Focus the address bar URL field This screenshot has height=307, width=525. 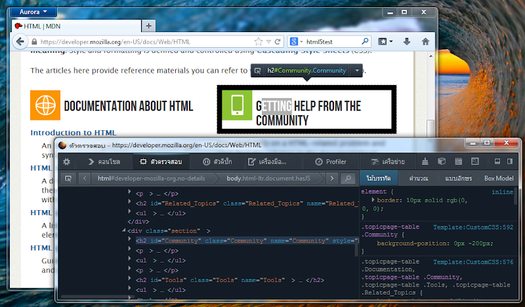[146, 42]
